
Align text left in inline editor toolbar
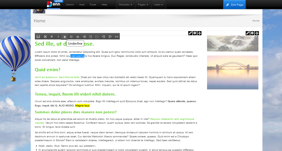click(71, 37)
